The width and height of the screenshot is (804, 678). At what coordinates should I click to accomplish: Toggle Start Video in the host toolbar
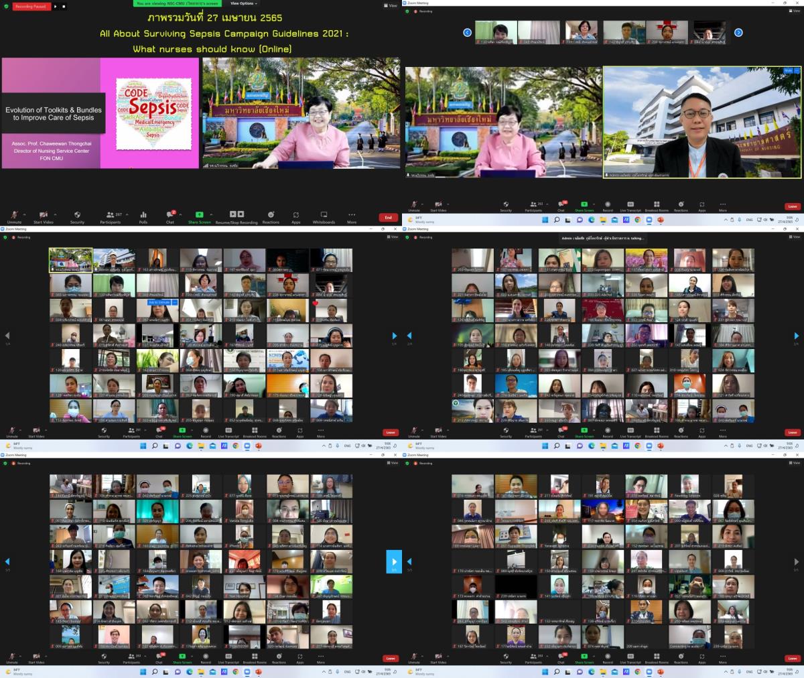pyautogui.click(x=43, y=216)
